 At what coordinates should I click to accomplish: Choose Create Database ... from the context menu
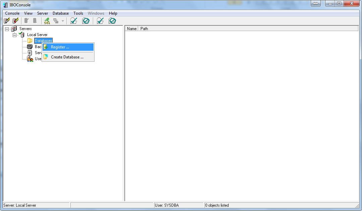(x=68, y=57)
